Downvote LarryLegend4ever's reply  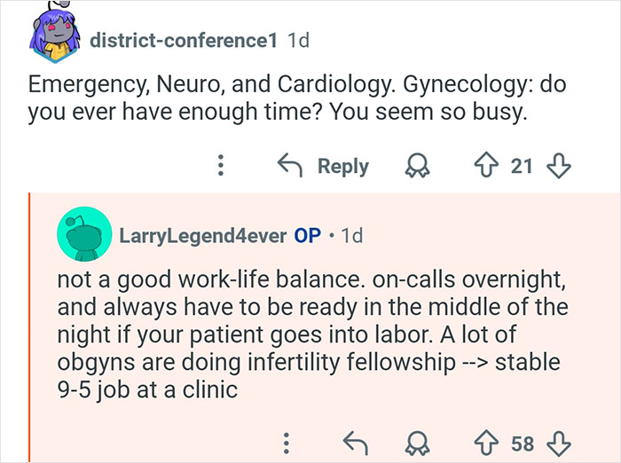point(561,443)
